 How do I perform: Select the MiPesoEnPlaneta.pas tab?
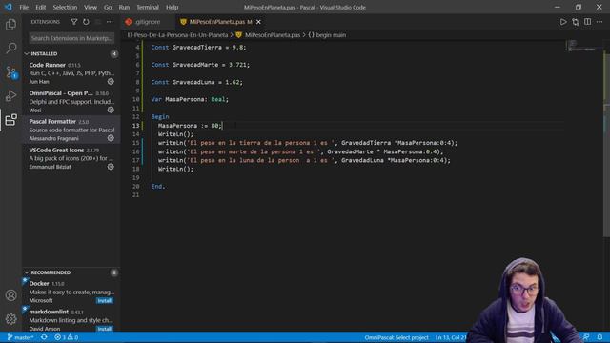point(220,22)
